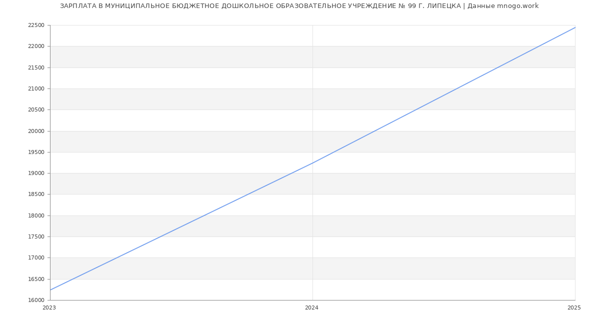Click the 16500 y-axis label
600x325 pixels.
coord(36,279)
